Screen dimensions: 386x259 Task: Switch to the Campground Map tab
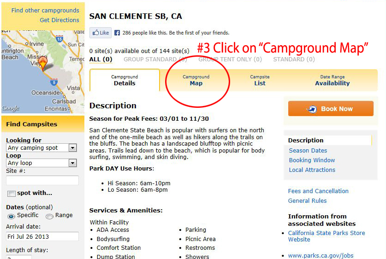pyautogui.click(x=196, y=80)
